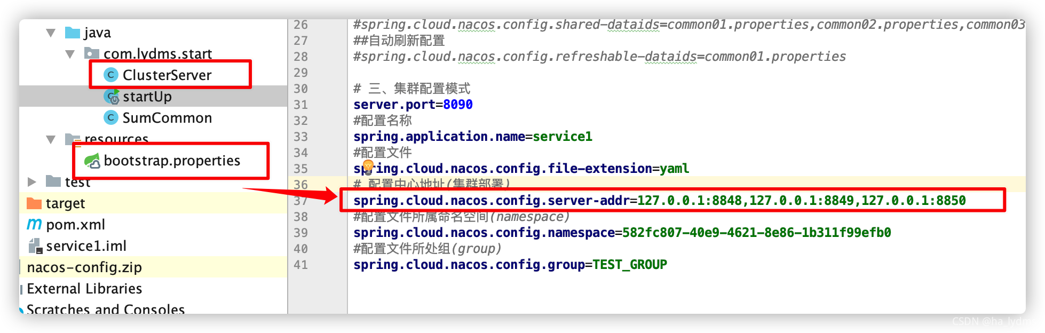Select nacos-config.zip in the tree
The width and height of the screenshot is (1045, 333).
[x=84, y=267]
